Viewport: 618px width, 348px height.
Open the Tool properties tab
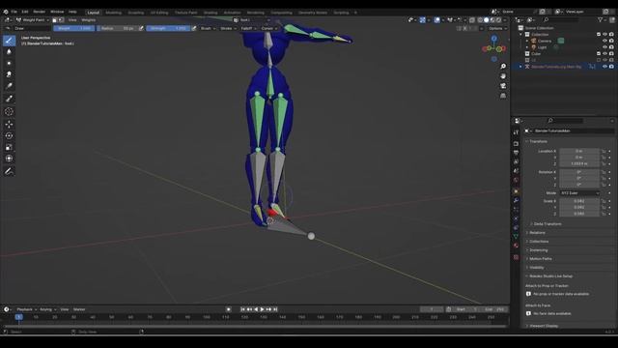click(517, 132)
